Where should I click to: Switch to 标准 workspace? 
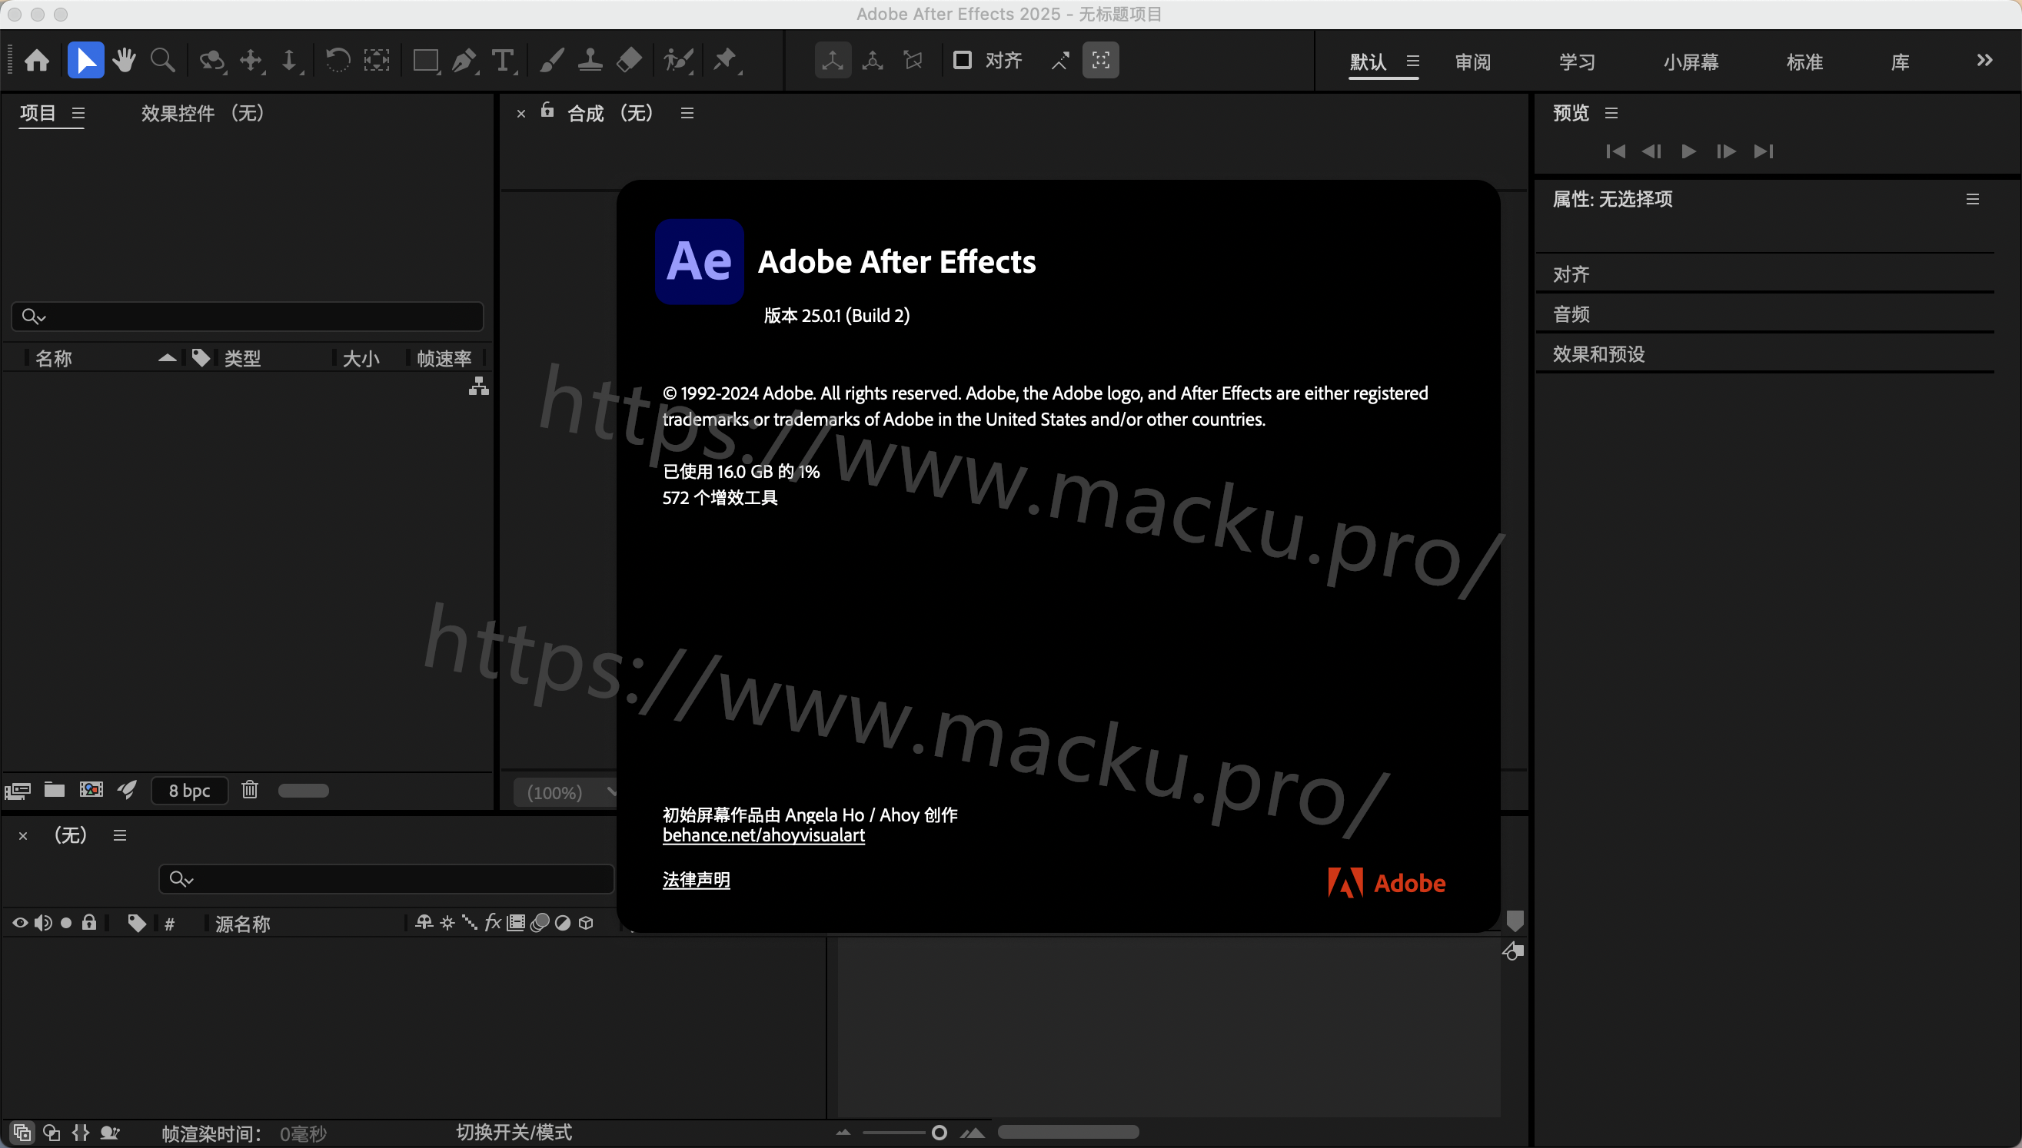coord(1804,62)
